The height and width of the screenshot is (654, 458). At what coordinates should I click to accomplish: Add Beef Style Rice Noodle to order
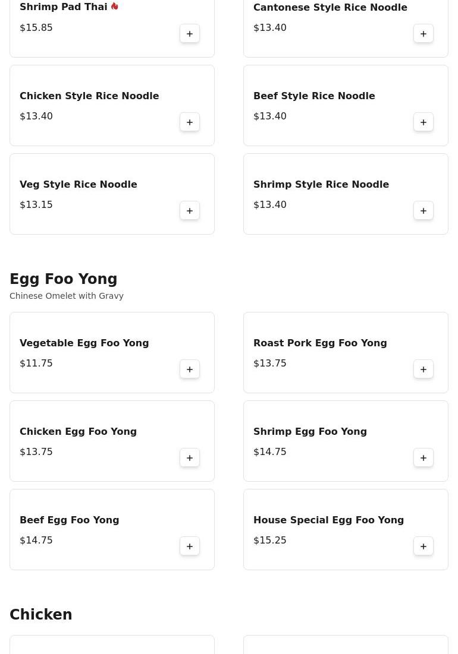(424, 122)
